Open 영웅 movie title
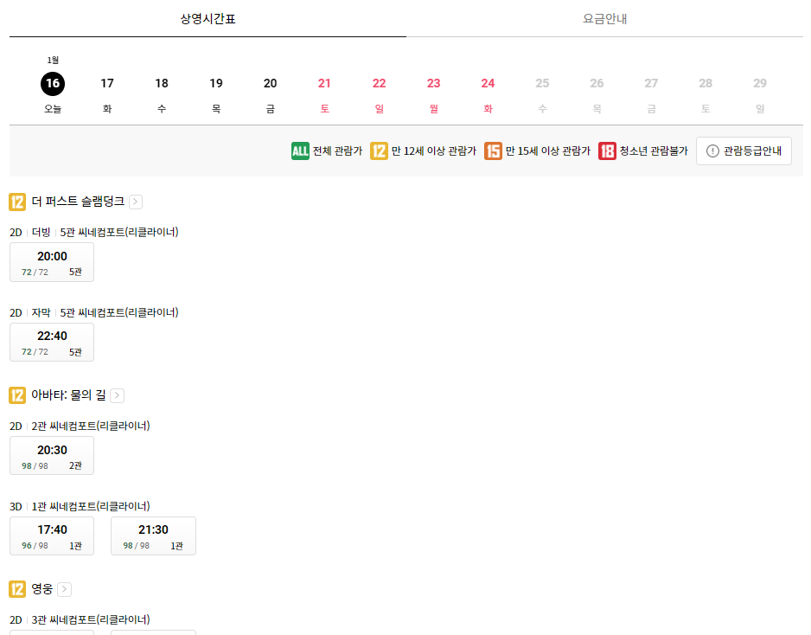 (x=42, y=589)
